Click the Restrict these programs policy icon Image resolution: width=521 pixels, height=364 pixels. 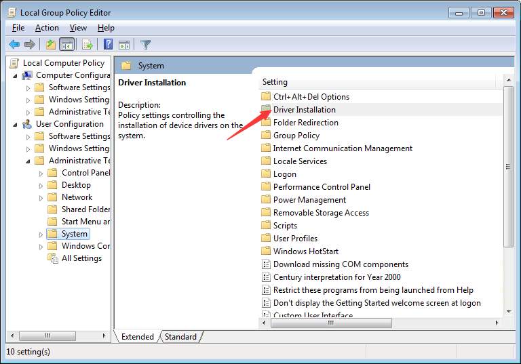point(266,290)
